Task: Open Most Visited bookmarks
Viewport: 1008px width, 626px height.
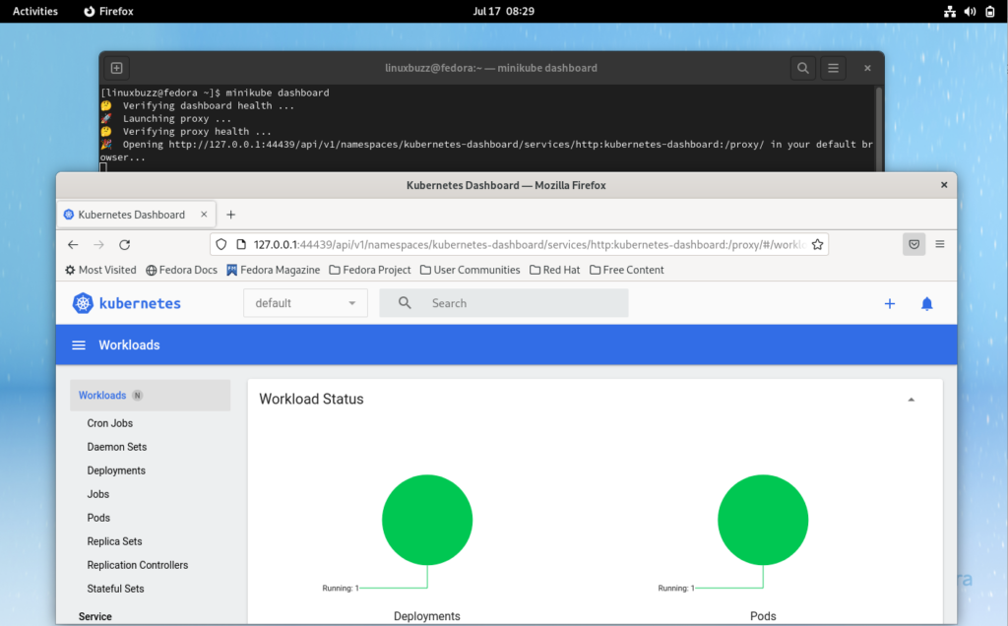Action: [x=100, y=270]
